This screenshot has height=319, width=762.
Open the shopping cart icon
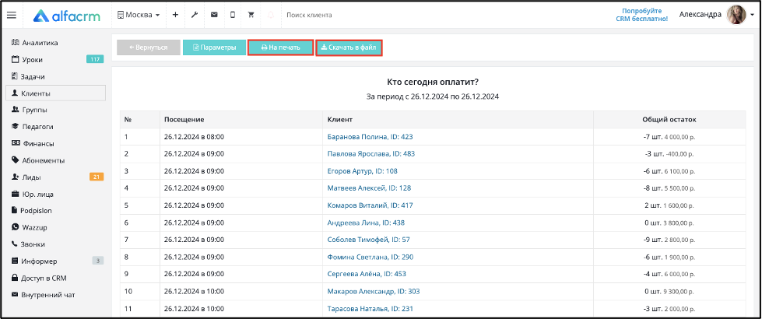(251, 15)
